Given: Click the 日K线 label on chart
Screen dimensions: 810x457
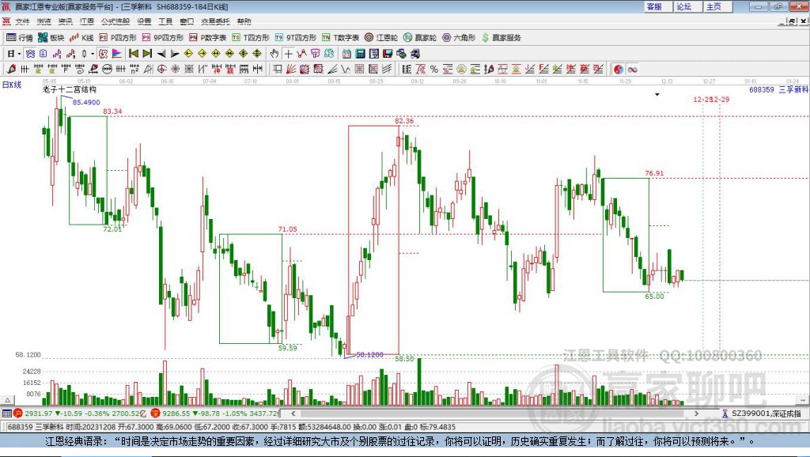Looking at the screenshot, I should pos(12,85).
